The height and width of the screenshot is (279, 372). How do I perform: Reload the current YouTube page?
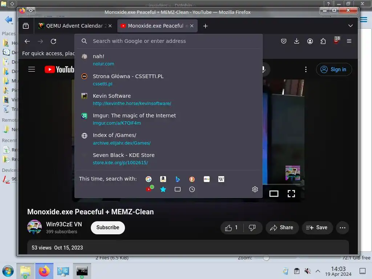[53, 41]
